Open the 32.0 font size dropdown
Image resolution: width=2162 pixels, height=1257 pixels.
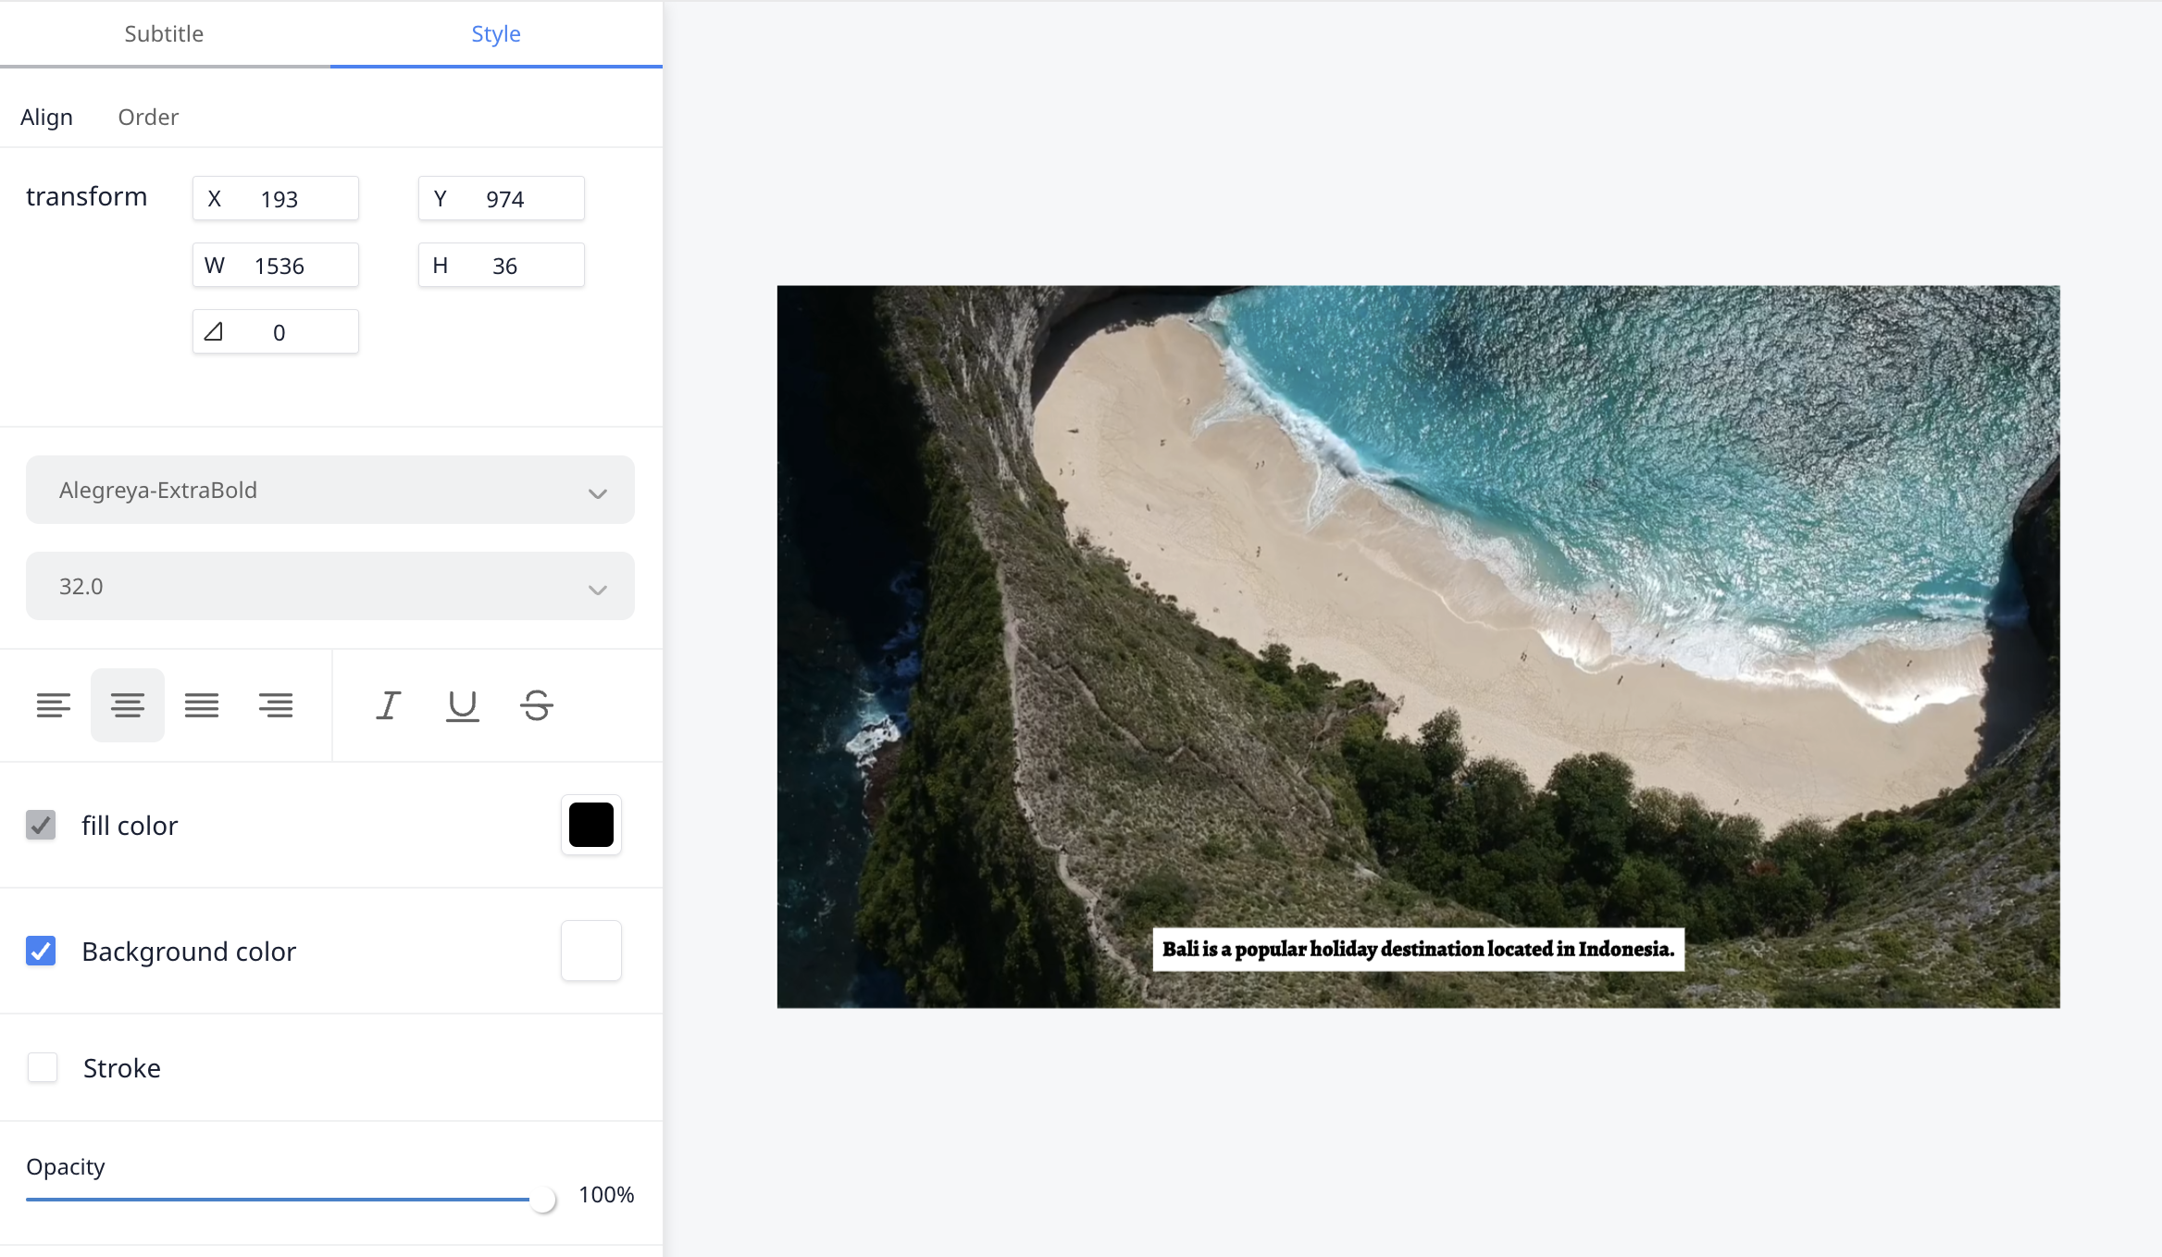(330, 586)
